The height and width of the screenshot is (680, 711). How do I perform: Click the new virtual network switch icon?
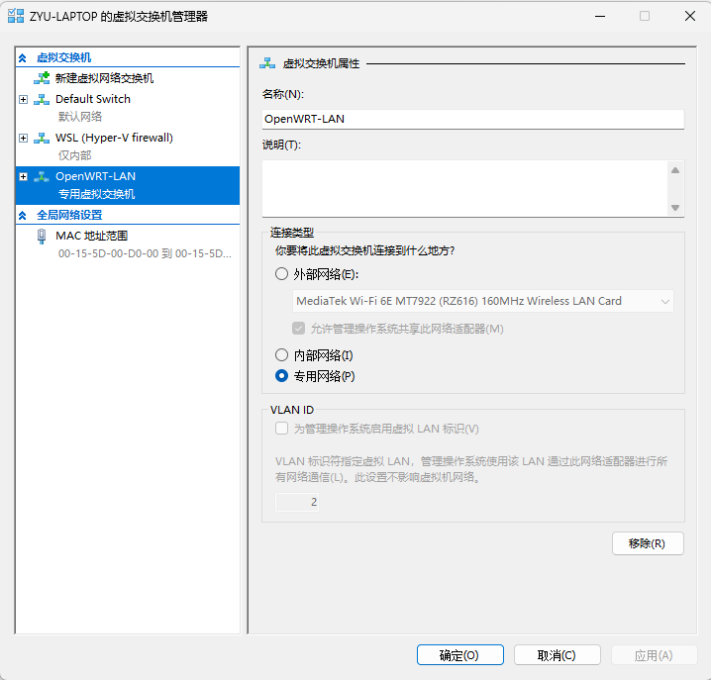click(42, 78)
